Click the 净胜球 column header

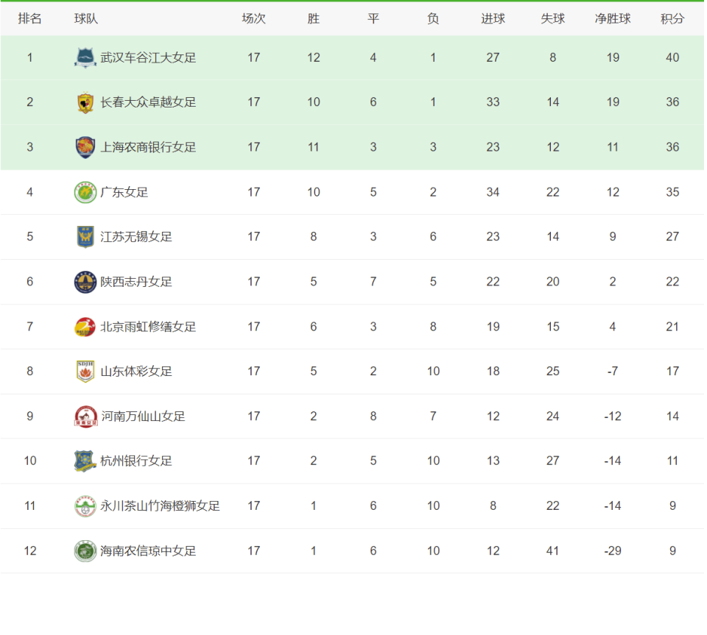(612, 18)
